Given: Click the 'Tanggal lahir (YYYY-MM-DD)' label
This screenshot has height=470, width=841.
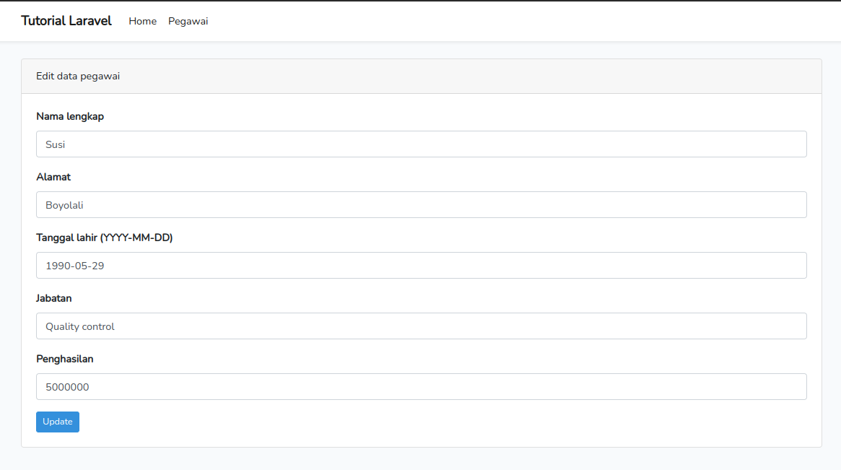Looking at the screenshot, I should 104,238.
